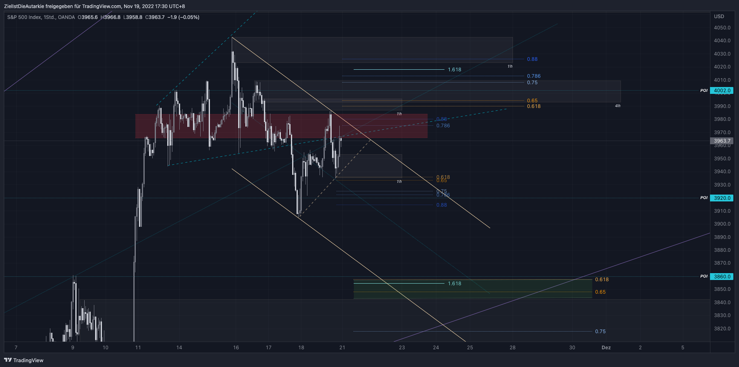Click the upper cyan 1.618 extension label
This screenshot has height=367, width=739.
tap(455, 70)
